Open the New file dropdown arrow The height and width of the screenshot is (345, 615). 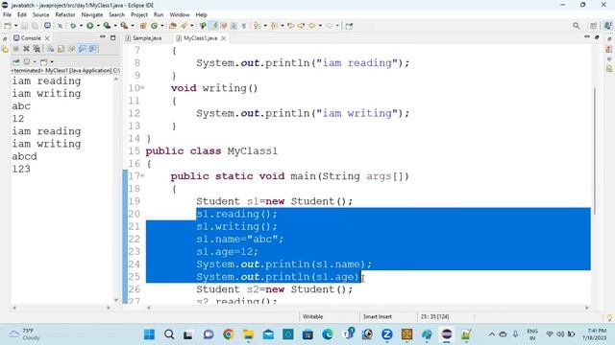coord(15,26)
